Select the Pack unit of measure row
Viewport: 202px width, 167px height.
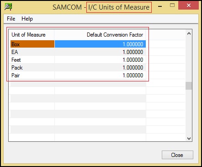78,67
